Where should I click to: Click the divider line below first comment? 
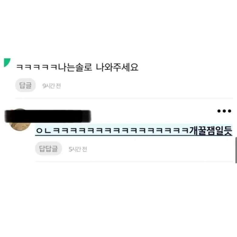click(x=124, y=98)
